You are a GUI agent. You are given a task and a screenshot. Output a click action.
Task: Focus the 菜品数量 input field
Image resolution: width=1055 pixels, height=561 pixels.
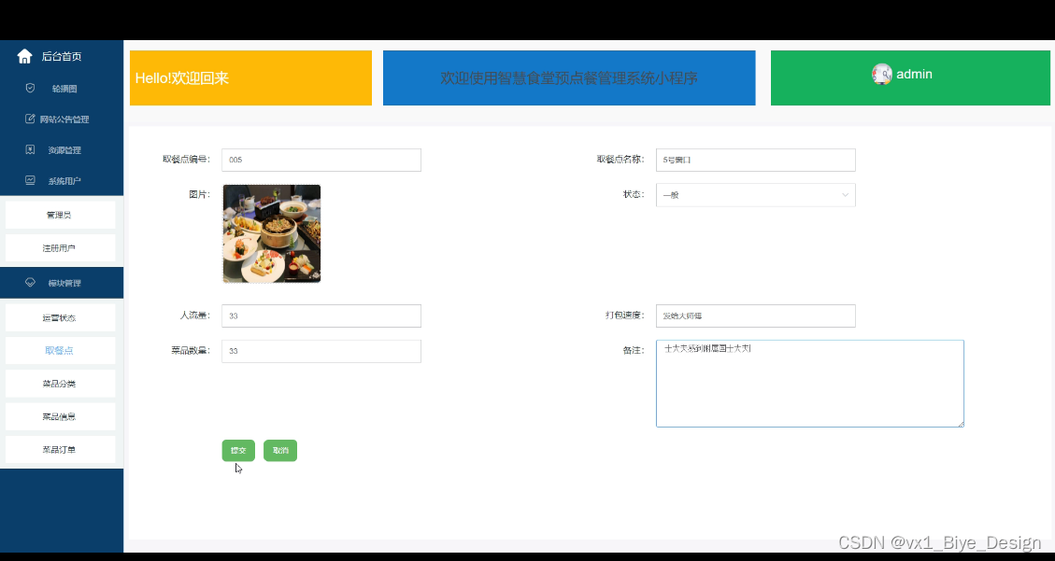[x=321, y=351]
